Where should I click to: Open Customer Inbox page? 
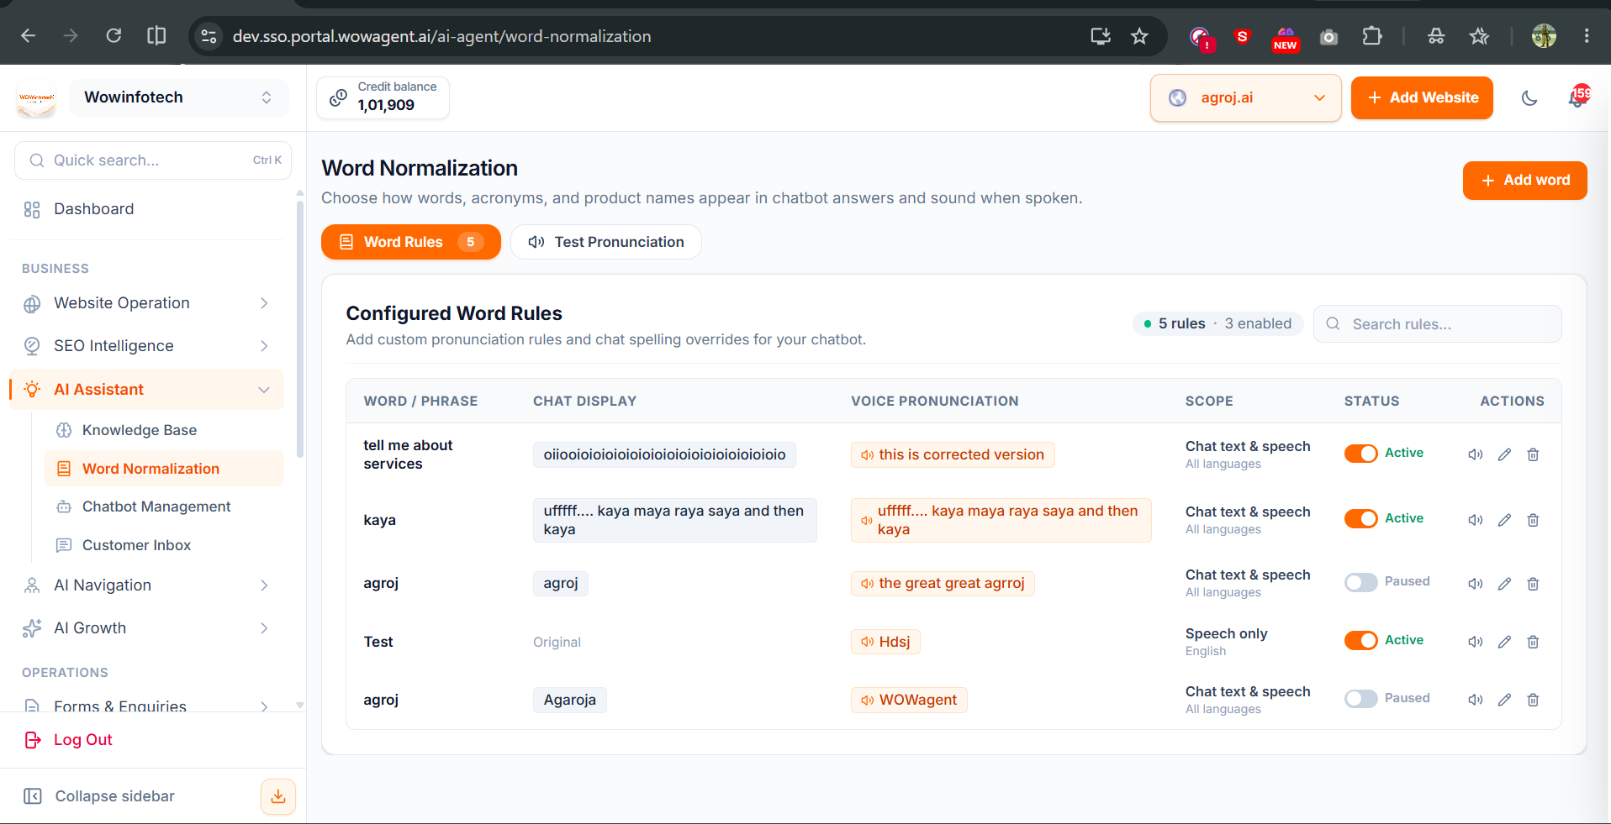point(164,545)
